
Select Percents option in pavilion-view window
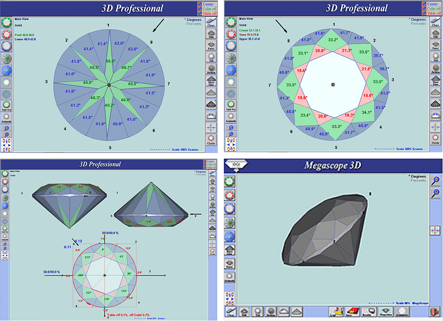click(x=194, y=24)
